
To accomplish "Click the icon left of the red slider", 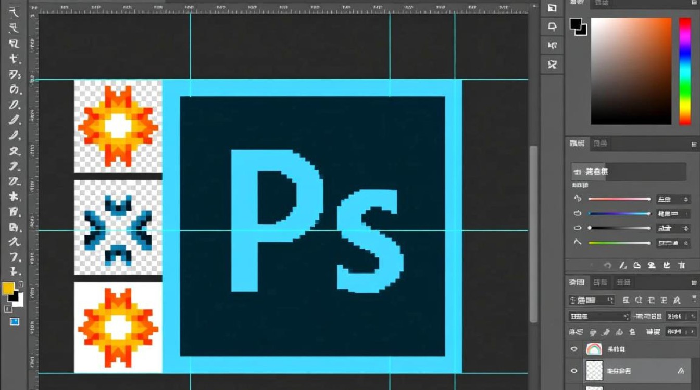I will pyautogui.click(x=578, y=199).
